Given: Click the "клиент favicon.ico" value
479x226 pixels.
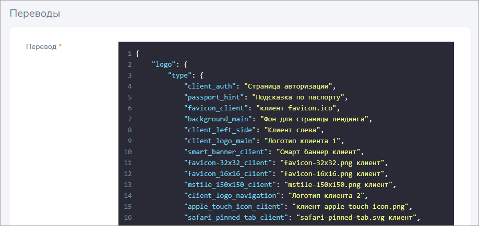Looking at the screenshot, I should click(293, 108).
